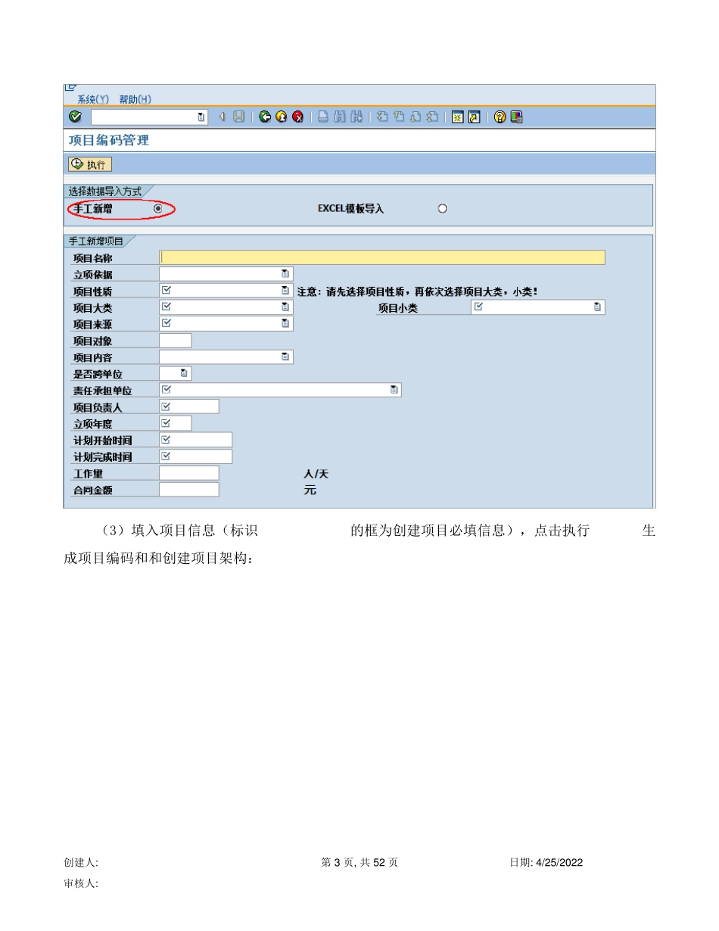Click the First Page icon
Screen dimensions: 719x931
pos(382,117)
